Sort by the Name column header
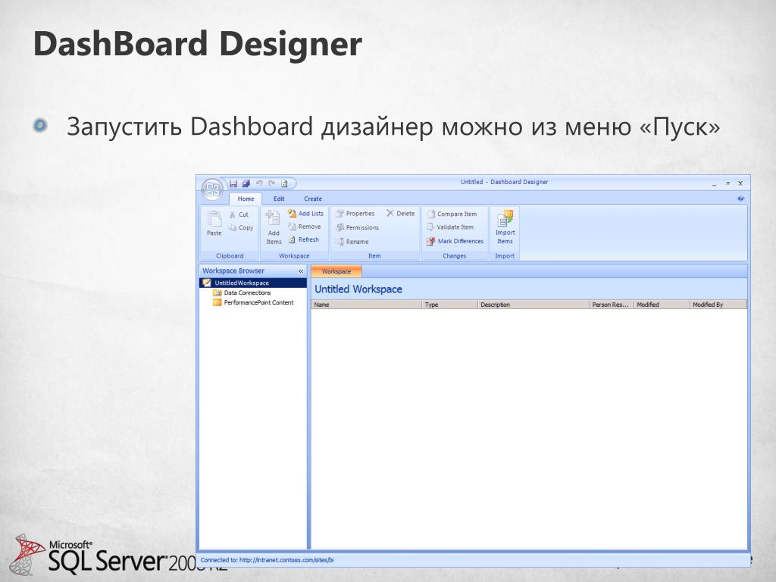Viewport: 776px width, 582px height. click(x=366, y=305)
